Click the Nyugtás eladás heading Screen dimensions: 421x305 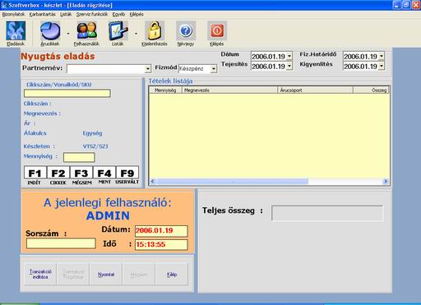click(x=58, y=56)
